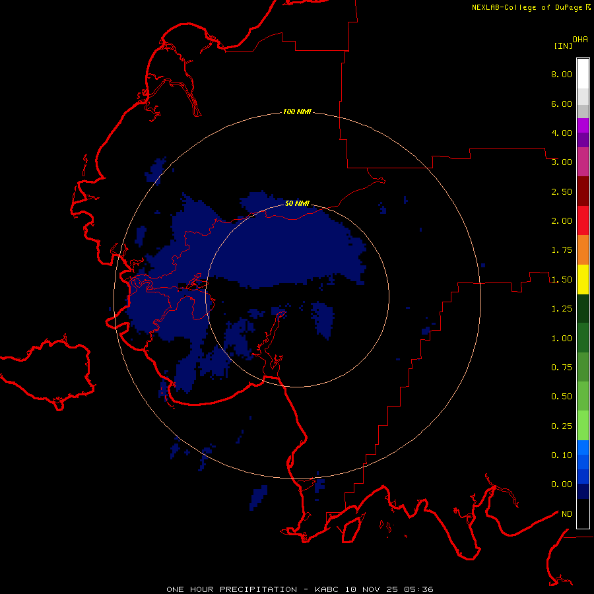Select the 0.50 legend value
The height and width of the screenshot is (594, 594).
[562, 397]
